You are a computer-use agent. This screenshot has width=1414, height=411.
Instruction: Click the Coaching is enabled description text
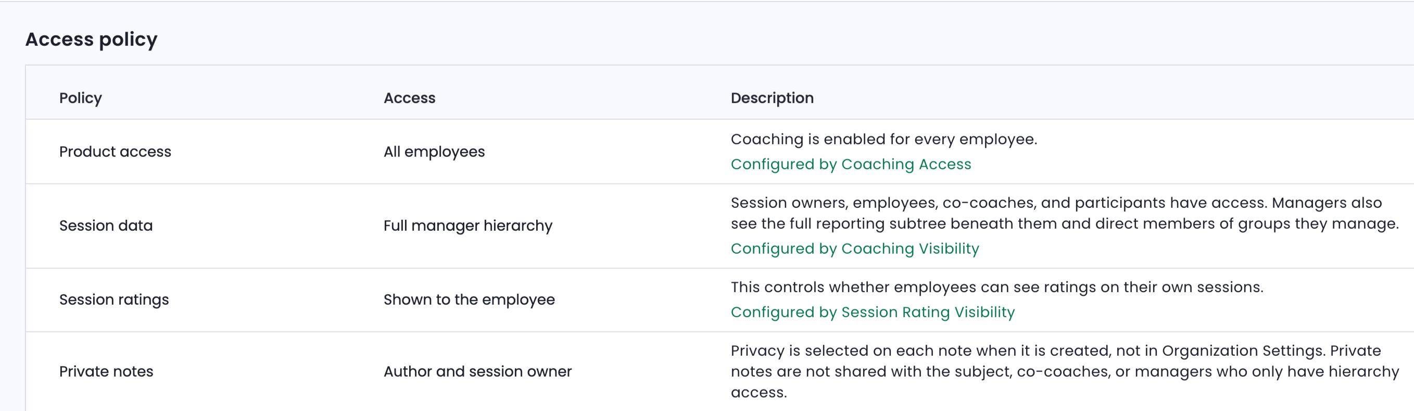884,140
